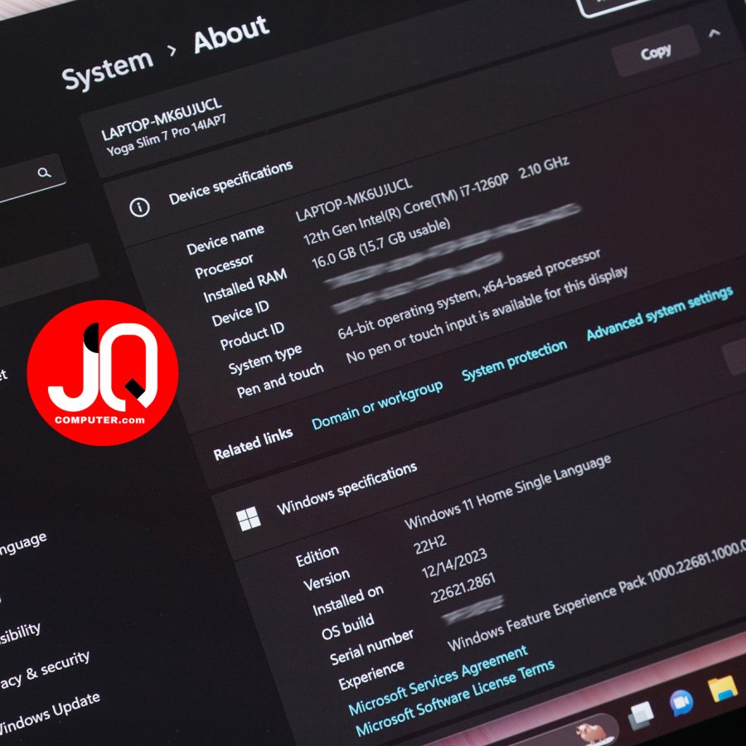Go back to System in breadcrumb
Screen dimensions: 746x746
[108, 70]
